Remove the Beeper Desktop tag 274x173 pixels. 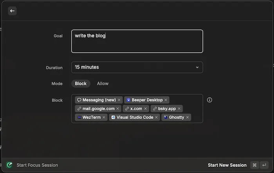click(166, 100)
